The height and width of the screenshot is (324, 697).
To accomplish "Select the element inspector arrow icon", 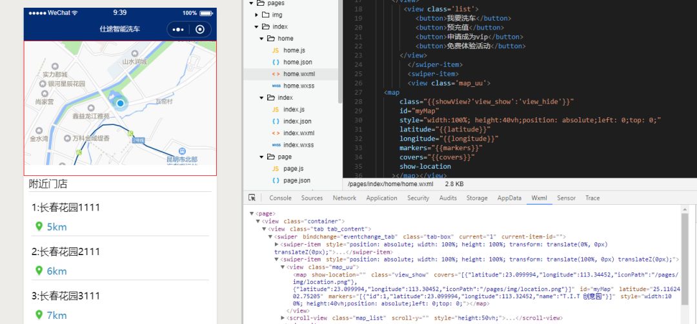I will (x=252, y=198).
